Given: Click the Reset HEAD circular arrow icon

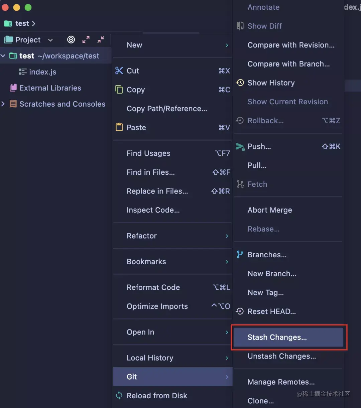Looking at the screenshot, I should point(240,311).
